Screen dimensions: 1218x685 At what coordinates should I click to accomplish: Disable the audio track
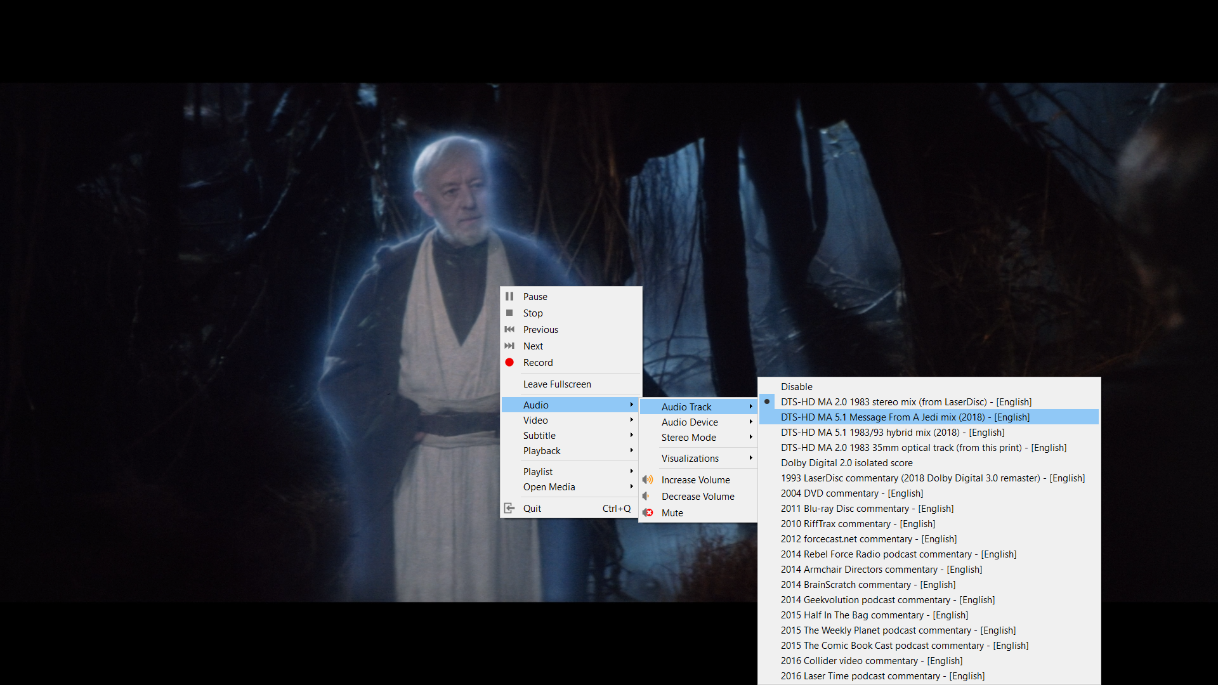929,386
